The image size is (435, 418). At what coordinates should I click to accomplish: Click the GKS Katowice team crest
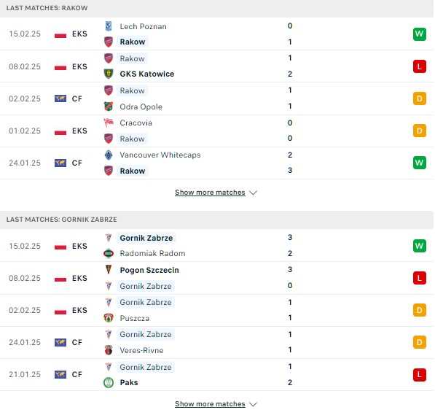109,74
